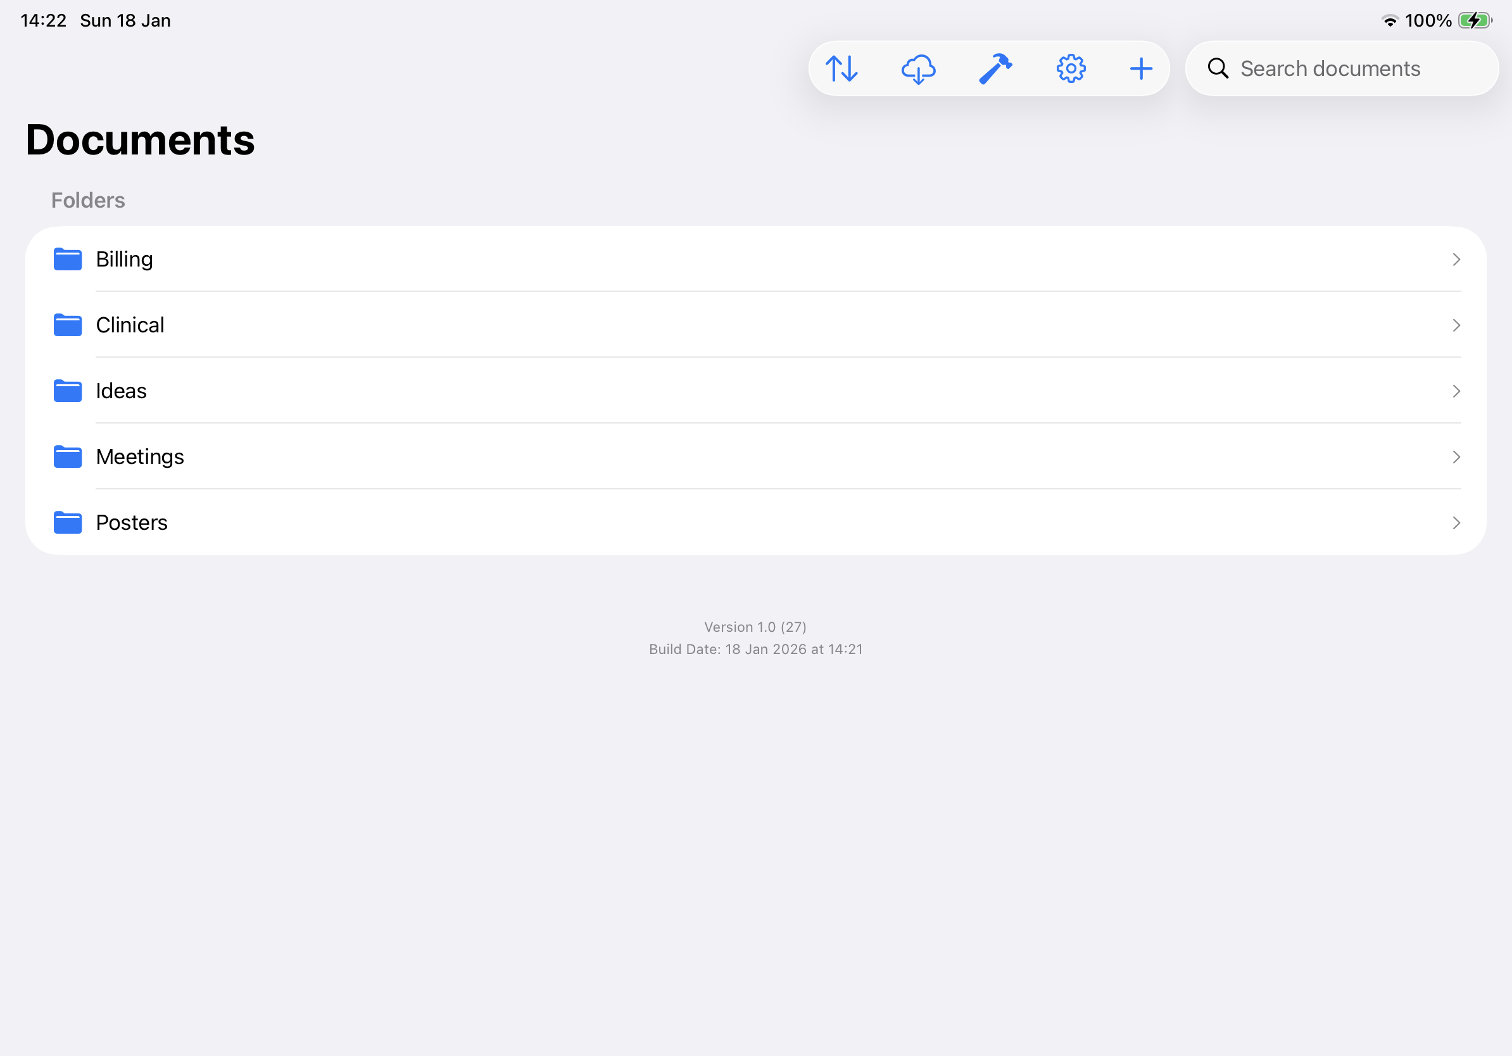Viewport: 1512px width, 1056px height.
Task: Open the Ideas folder
Action: (x=121, y=391)
